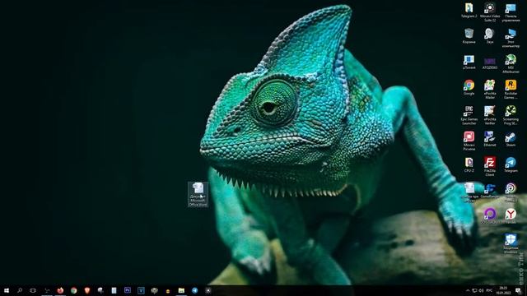Image resolution: width=527 pixels, height=296 pixels.
Task: Launch FileZilla Client shortcut
Action: (x=490, y=166)
